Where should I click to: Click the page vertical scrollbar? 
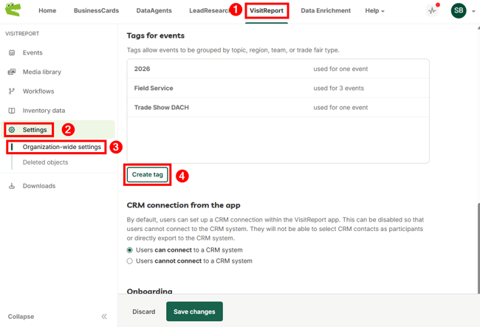(479, 248)
